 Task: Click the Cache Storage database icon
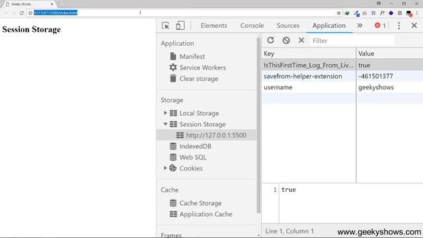(x=173, y=203)
